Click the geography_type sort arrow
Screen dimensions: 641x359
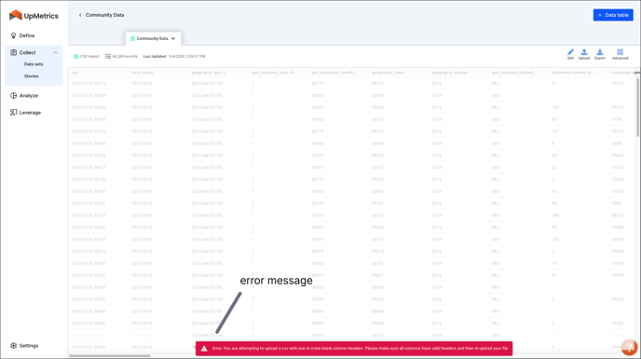[225, 73]
